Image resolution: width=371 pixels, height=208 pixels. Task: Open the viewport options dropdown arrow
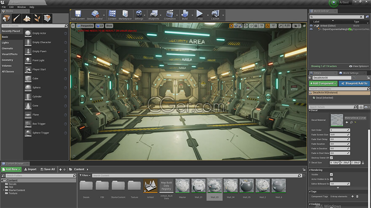tap(73, 26)
